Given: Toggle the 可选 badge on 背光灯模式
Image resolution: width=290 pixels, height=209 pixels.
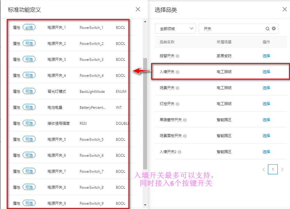Looking at the screenshot, I should [x=29, y=91].
